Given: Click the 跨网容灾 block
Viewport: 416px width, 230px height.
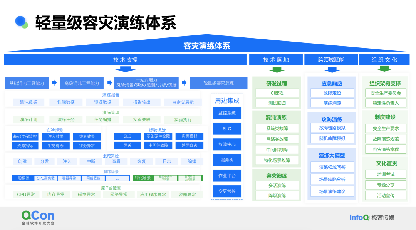Looking at the screenshot, I should 190,145.
